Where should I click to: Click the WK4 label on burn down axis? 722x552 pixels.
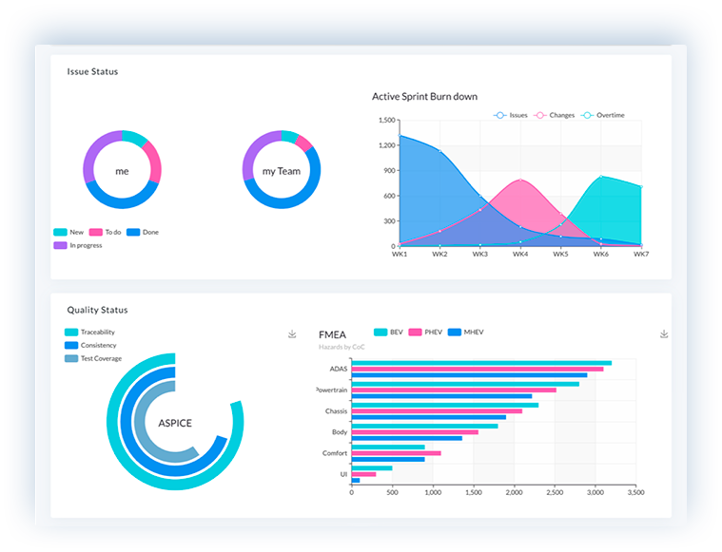point(520,255)
